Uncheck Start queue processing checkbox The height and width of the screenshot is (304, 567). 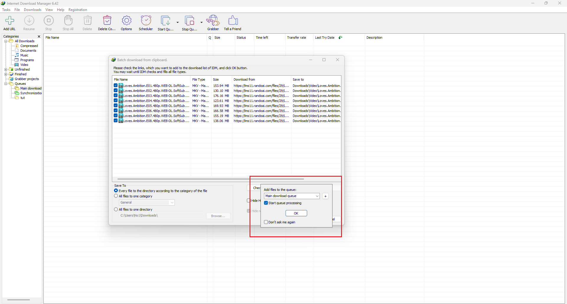point(266,203)
